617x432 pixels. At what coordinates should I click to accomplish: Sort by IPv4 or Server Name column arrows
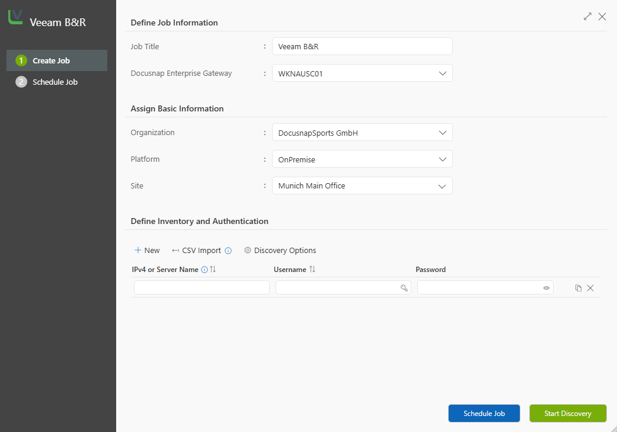pyautogui.click(x=213, y=270)
